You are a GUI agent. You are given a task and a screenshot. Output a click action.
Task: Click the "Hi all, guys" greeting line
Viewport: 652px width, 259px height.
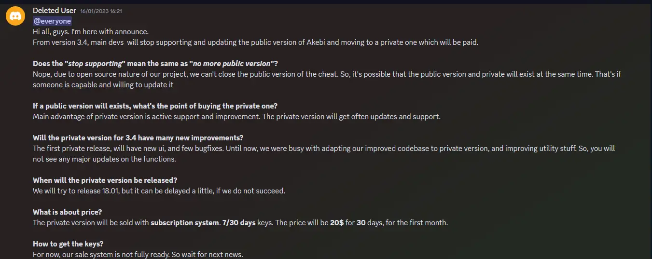pyautogui.click(x=91, y=32)
